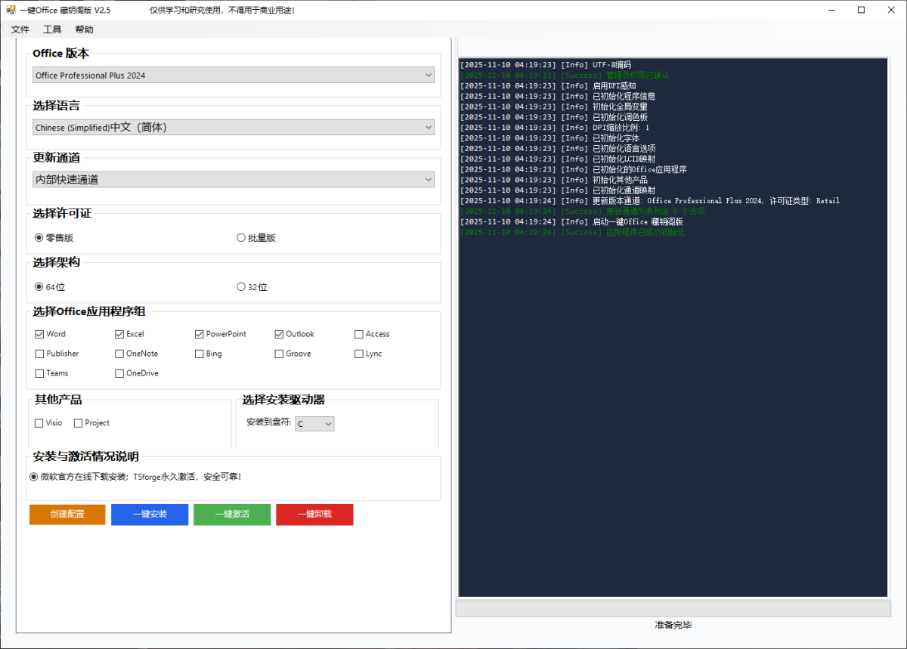
Task: Open the 帮助 menu
Action: [84, 29]
